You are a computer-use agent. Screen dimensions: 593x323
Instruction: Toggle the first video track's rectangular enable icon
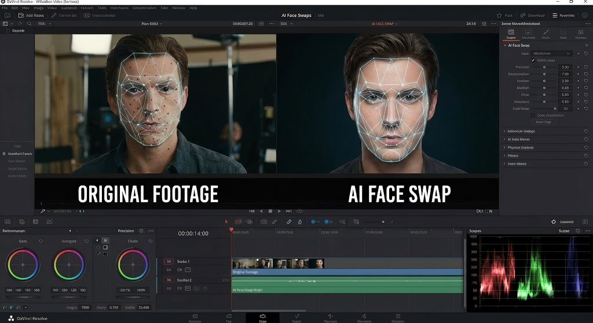coord(188,269)
